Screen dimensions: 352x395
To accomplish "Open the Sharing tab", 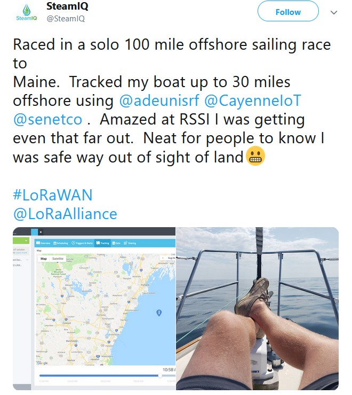I will [130, 243].
